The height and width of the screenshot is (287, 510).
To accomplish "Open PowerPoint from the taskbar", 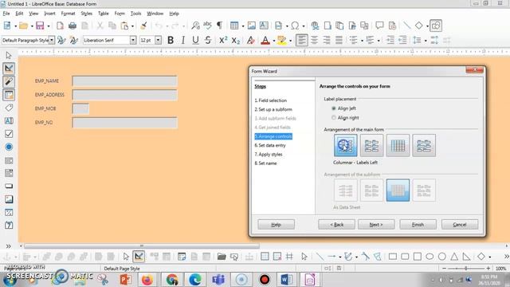I will pos(125,280).
